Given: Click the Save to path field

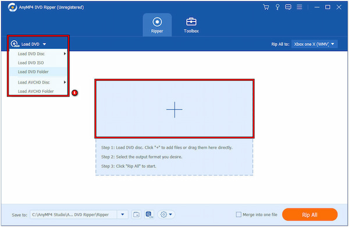Looking at the screenshot, I should coord(73,215).
